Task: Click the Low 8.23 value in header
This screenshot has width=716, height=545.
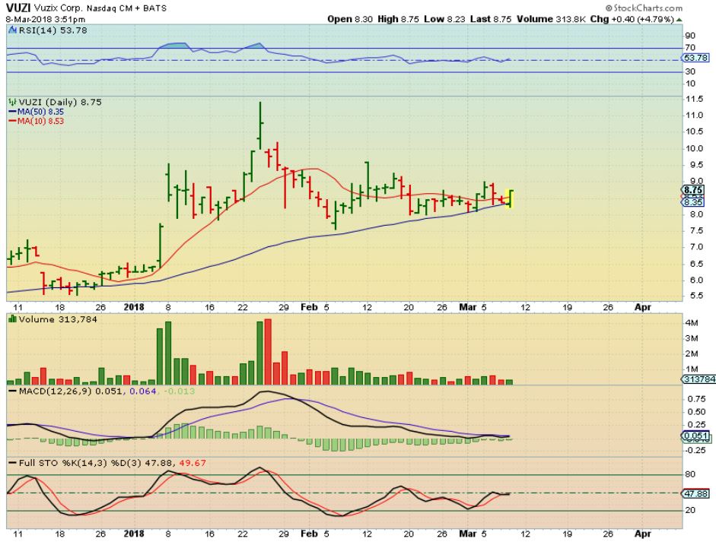Action: (x=444, y=19)
